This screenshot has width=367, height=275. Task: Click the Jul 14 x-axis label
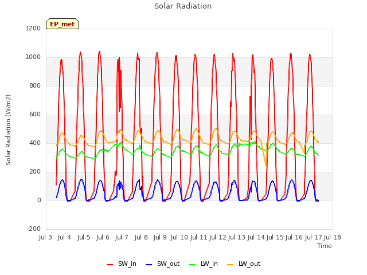(256, 237)
